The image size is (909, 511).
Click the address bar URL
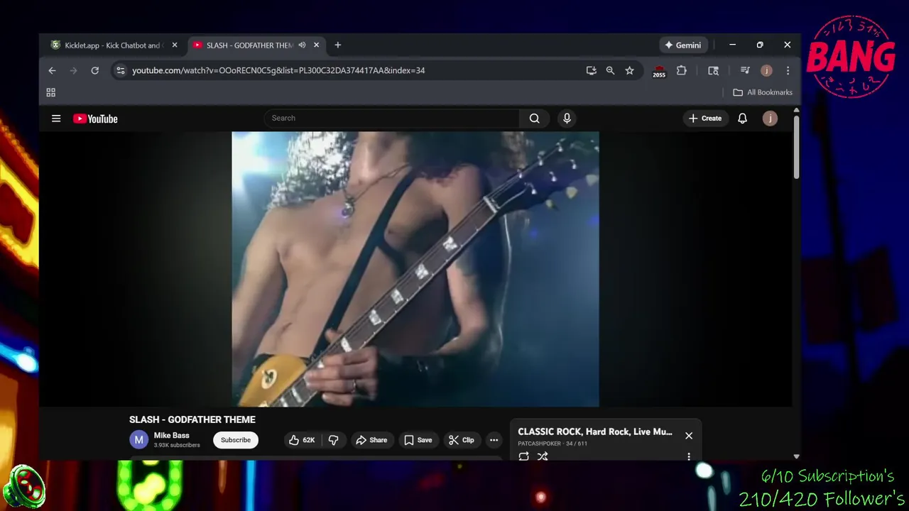pos(278,70)
